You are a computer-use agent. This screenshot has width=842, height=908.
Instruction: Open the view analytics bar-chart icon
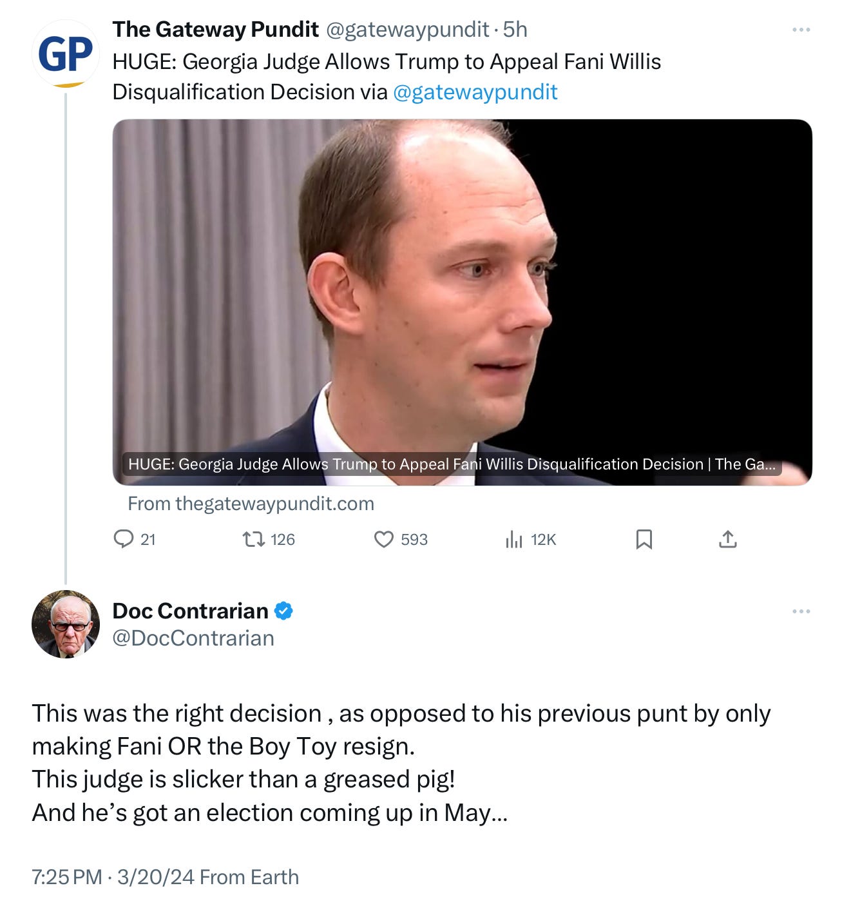point(514,539)
